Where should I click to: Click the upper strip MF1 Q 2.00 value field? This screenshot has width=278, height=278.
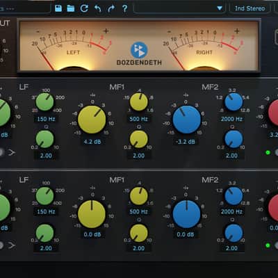[x=138, y=156]
